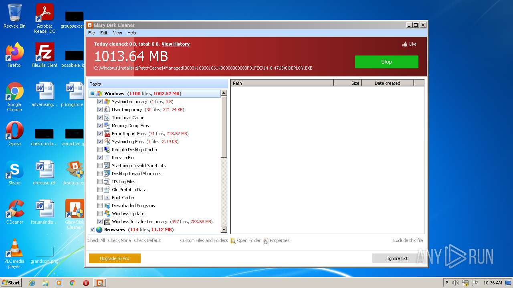Click the green Stop button
The height and width of the screenshot is (288, 513).
(x=386, y=62)
